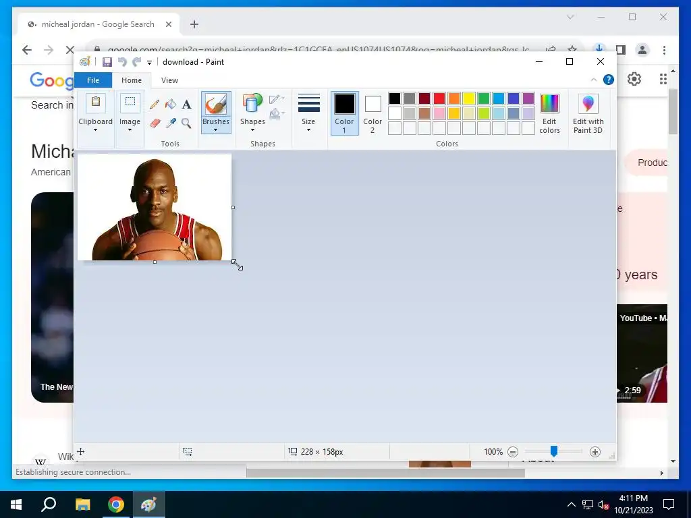Pick the green color swatch

point(484,98)
